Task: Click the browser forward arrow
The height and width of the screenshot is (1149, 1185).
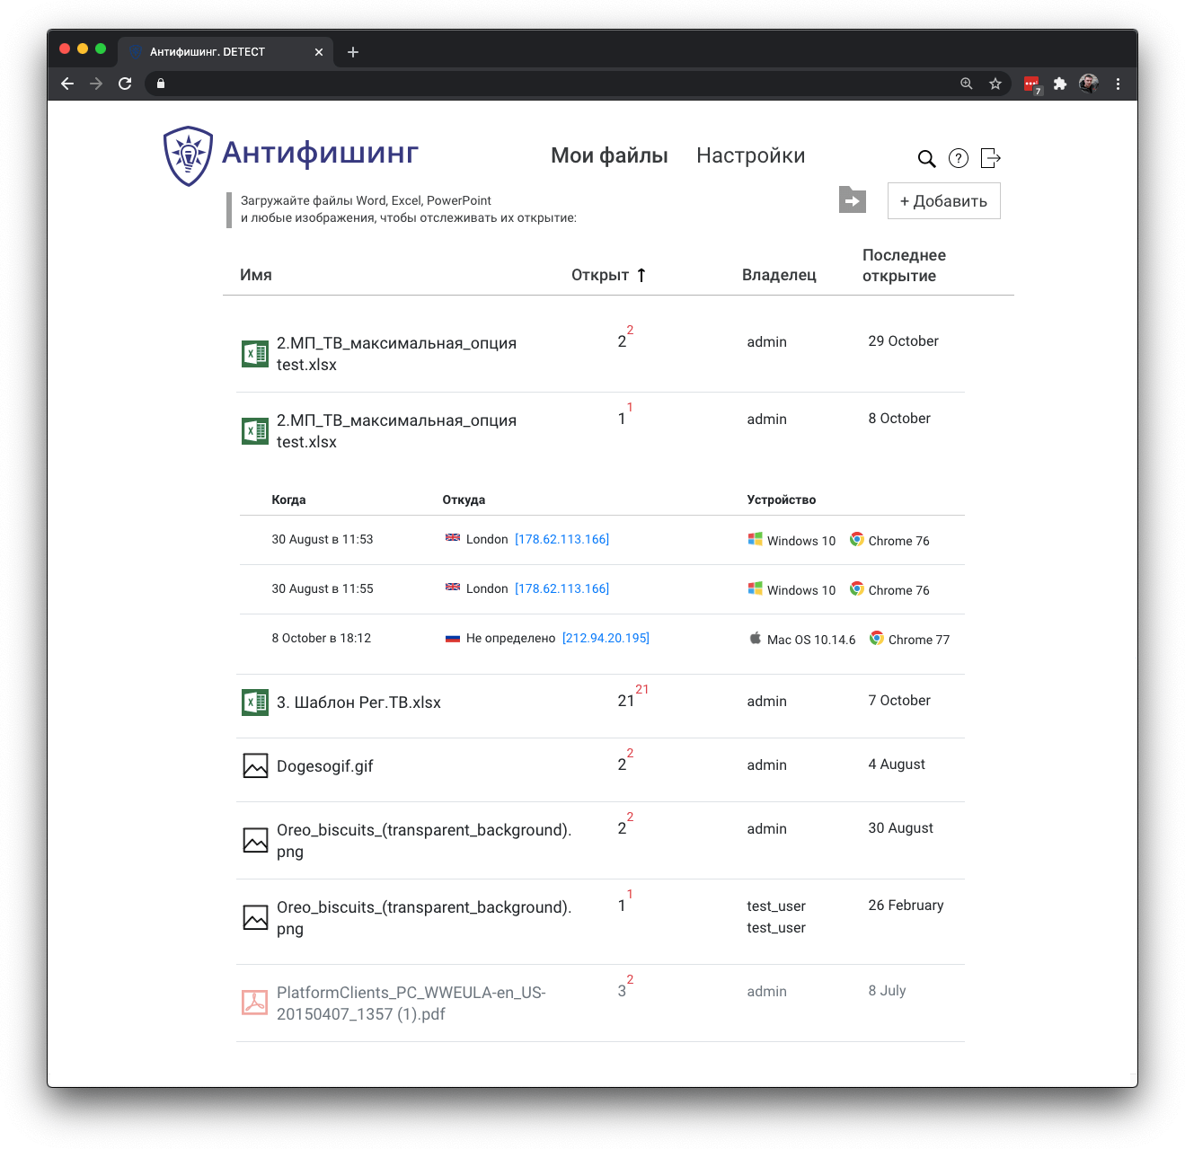Action: click(96, 84)
